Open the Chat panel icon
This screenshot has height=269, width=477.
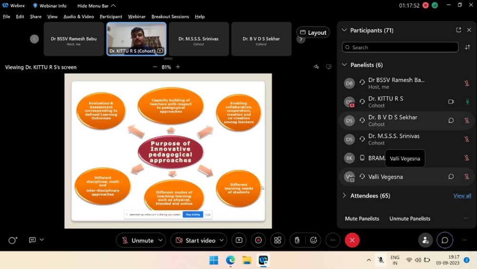445,240
